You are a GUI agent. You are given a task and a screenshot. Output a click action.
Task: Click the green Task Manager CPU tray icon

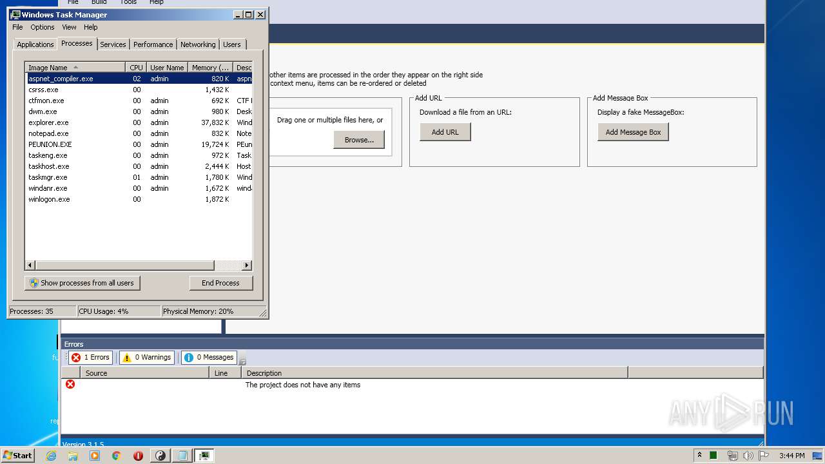714,456
